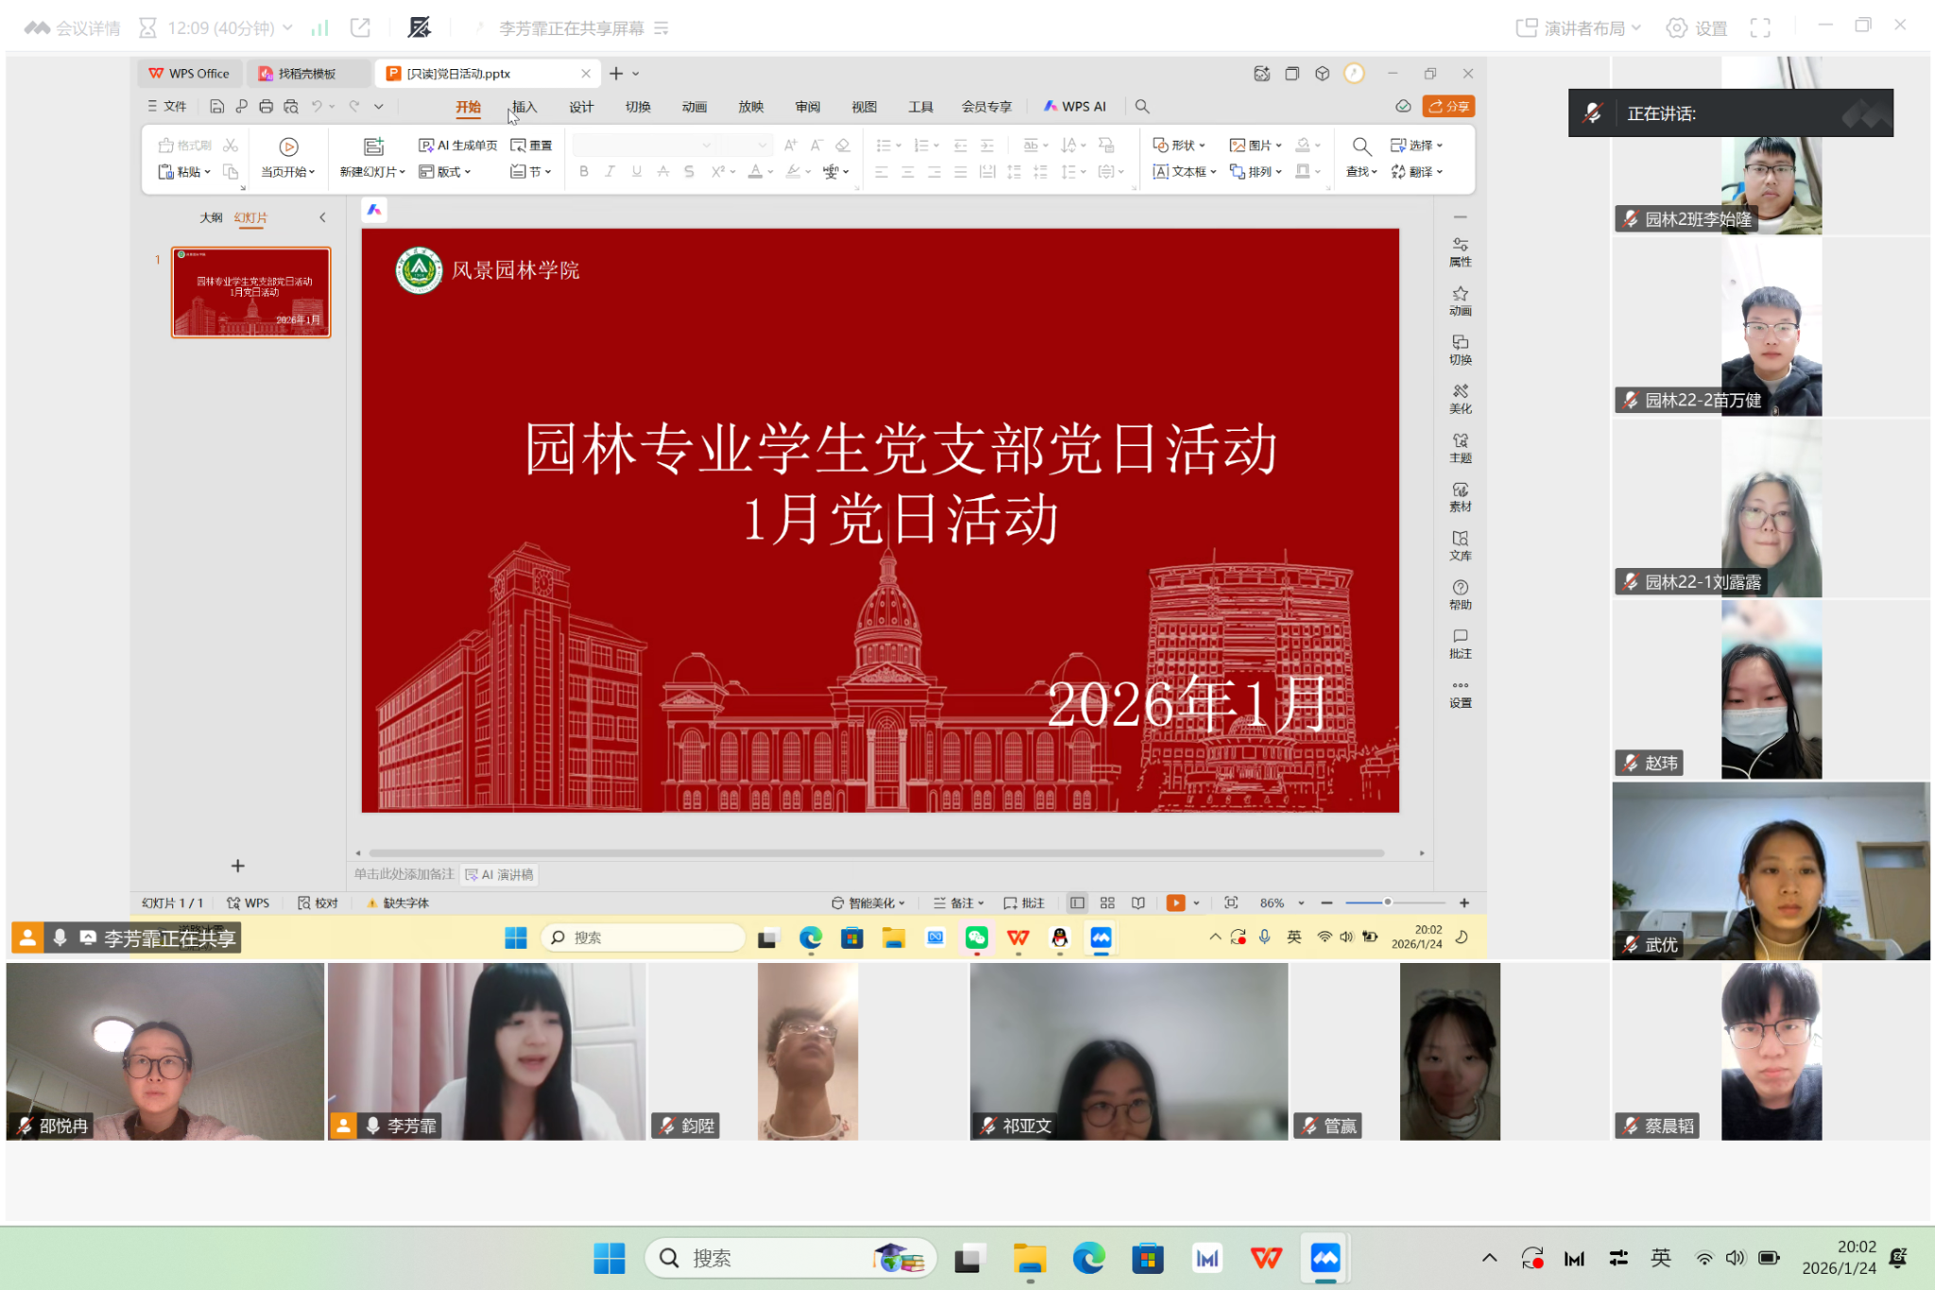Toggle the slide sorter grid view
This screenshot has width=1935, height=1290.
click(1107, 903)
